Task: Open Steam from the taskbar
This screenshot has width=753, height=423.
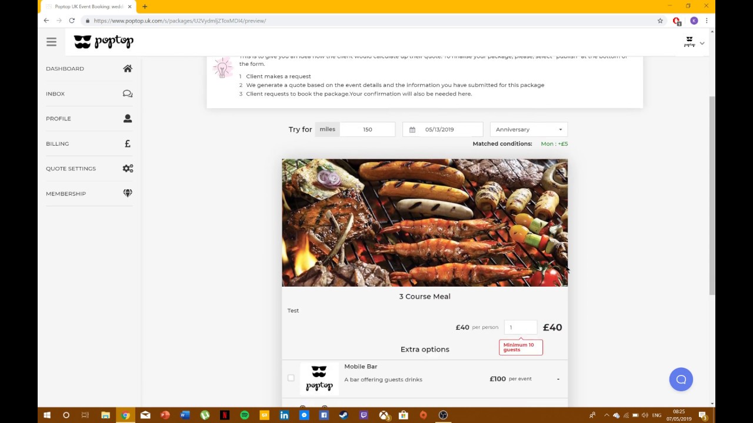Action: coord(344,415)
